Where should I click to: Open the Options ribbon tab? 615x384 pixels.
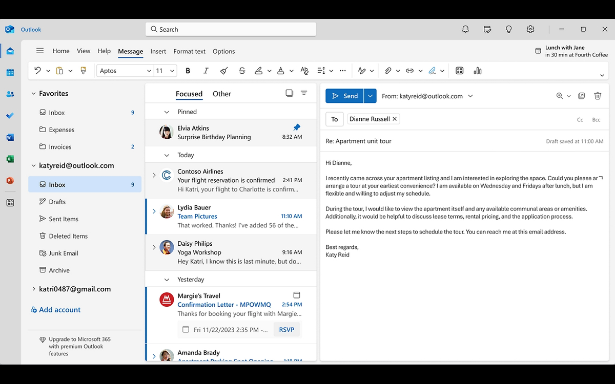pyautogui.click(x=224, y=51)
